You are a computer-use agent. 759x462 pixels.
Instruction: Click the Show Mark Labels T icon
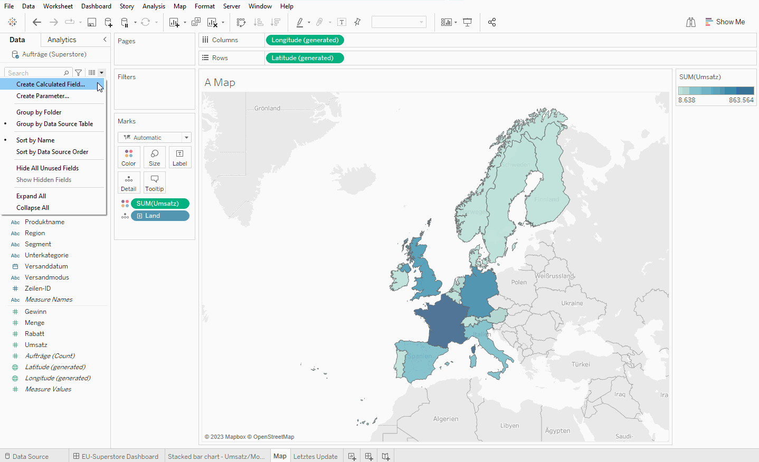pos(342,22)
